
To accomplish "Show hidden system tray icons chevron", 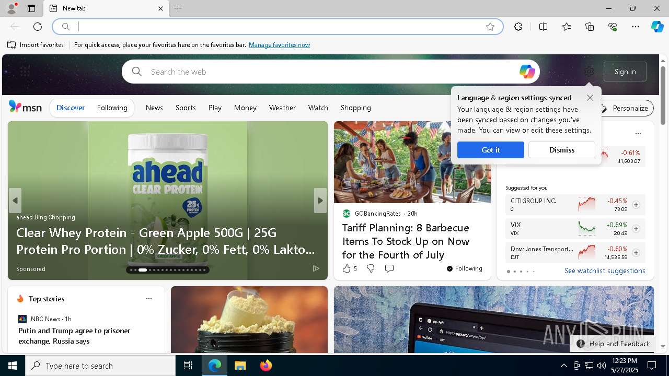I will (x=563, y=366).
